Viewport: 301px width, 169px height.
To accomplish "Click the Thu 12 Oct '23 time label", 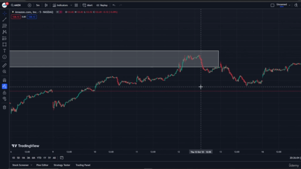I will tap(201, 152).
